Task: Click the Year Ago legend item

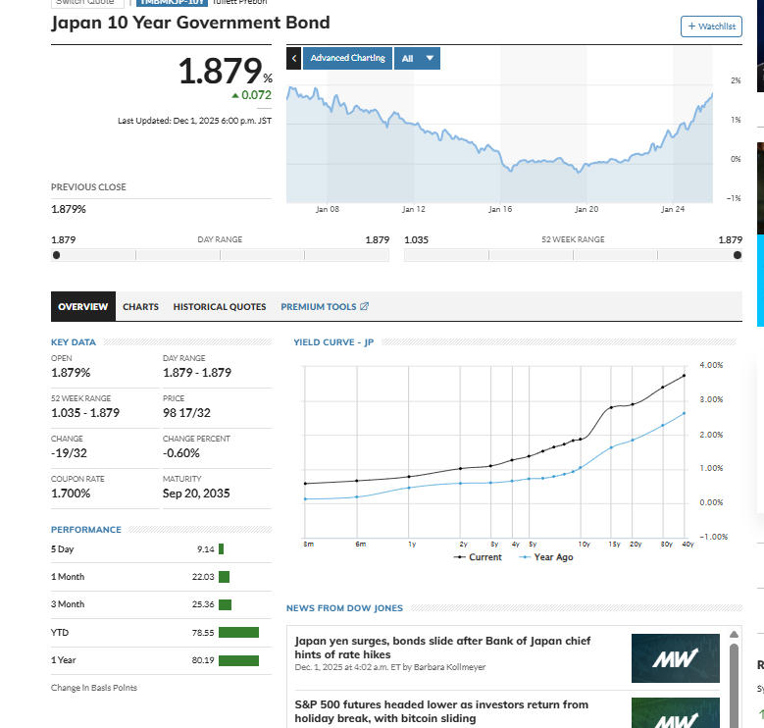Action: pyautogui.click(x=546, y=557)
